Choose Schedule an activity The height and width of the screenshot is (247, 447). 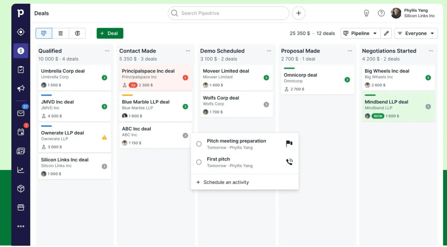222,182
